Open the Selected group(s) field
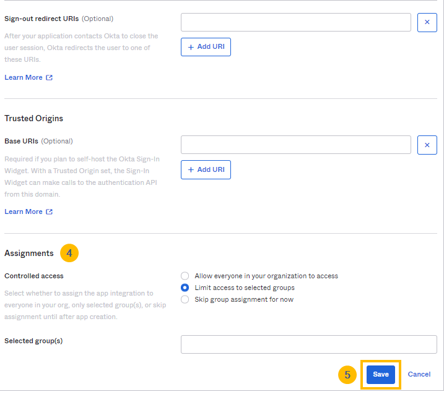This screenshot has width=444, height=397. (308, 344)
